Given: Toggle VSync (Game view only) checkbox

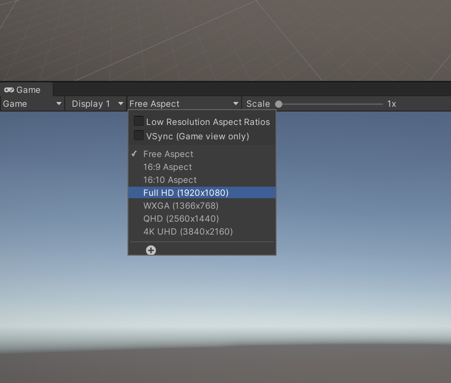Looking at the screenshot, I should (x=139, y=136).
